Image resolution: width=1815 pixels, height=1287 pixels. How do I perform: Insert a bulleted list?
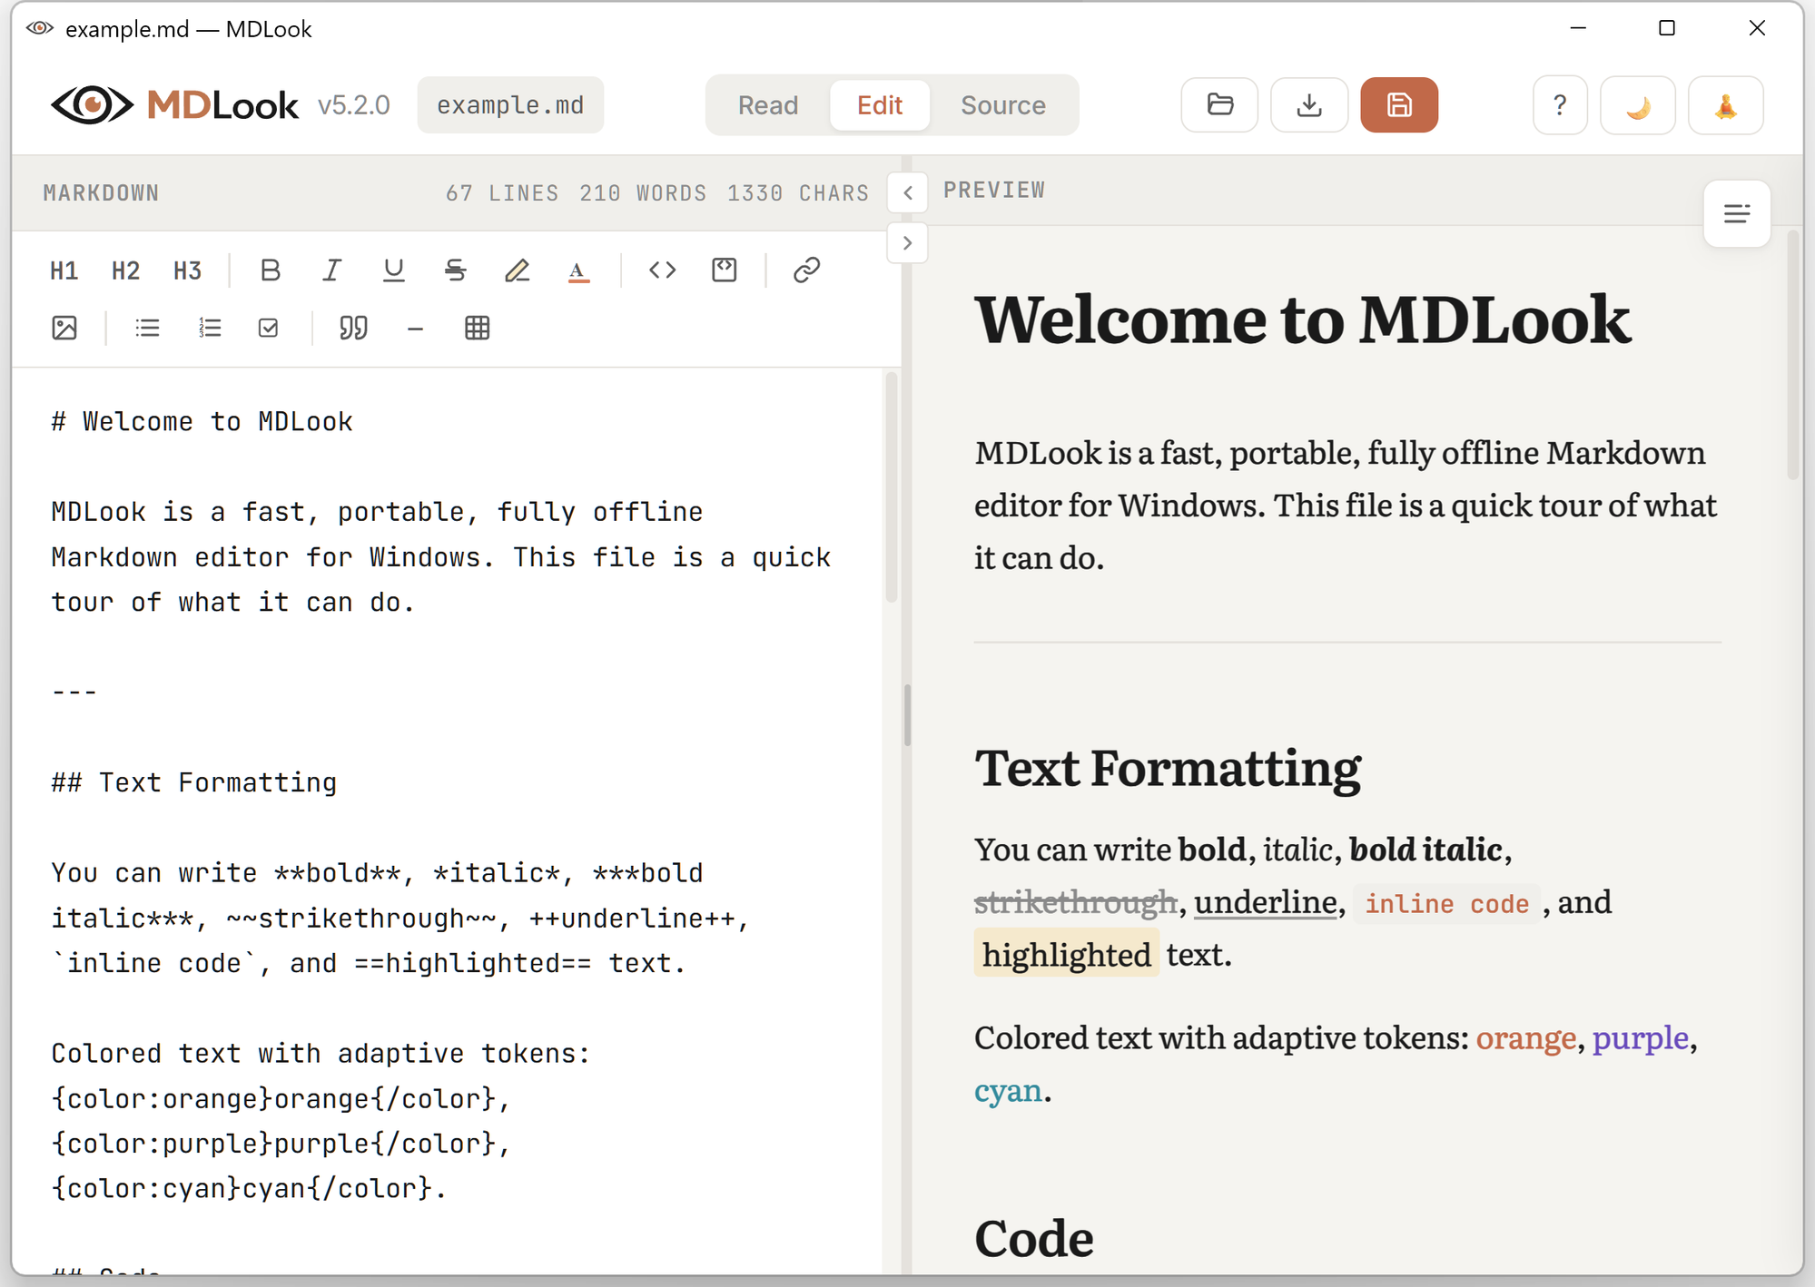click(x=147, y=328)
